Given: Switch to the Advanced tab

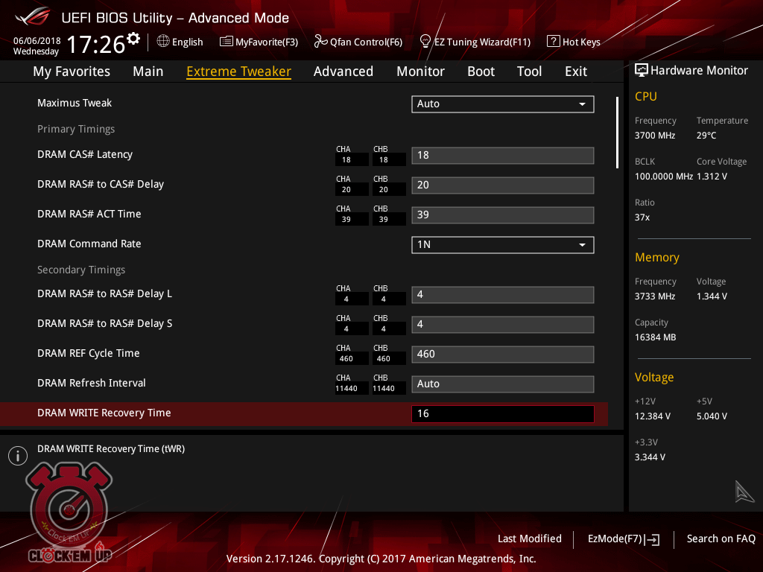Looking at the screenshot, I should click(x=343, y=71).
